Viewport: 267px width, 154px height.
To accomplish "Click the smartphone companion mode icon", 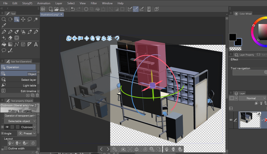I will point(149,9).
